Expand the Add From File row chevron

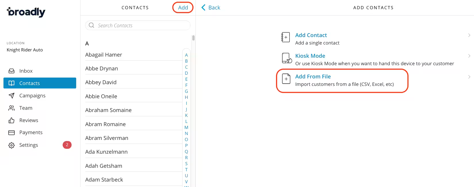coord(469,77)
